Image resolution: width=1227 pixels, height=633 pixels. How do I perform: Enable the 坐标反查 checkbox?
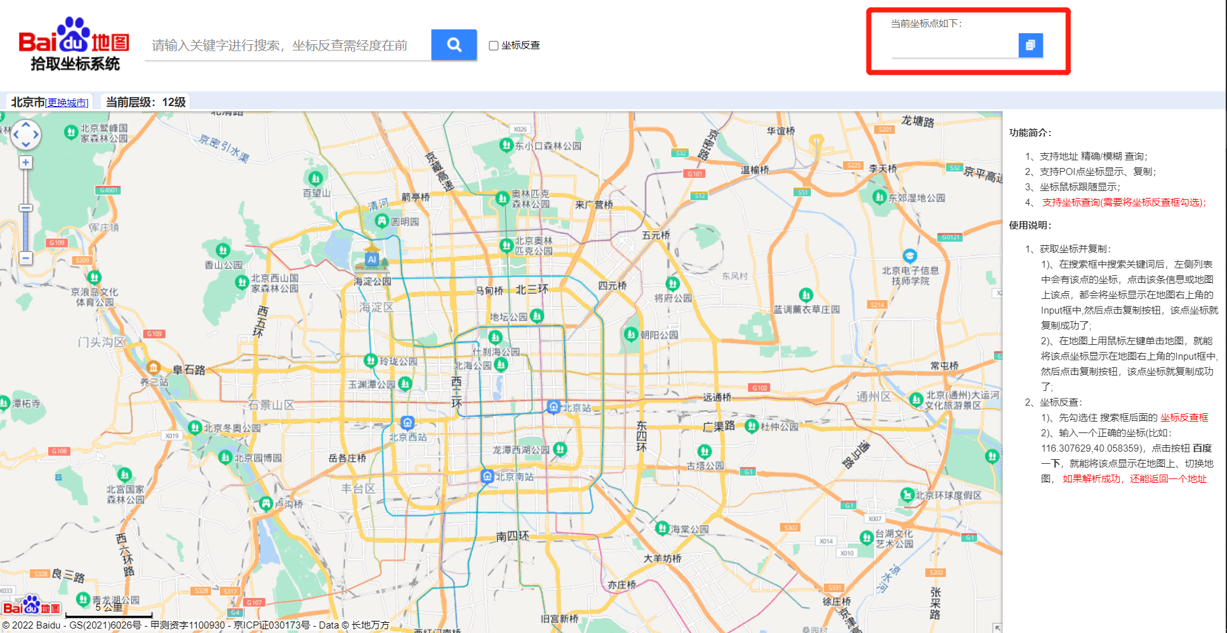pos(493,45)
